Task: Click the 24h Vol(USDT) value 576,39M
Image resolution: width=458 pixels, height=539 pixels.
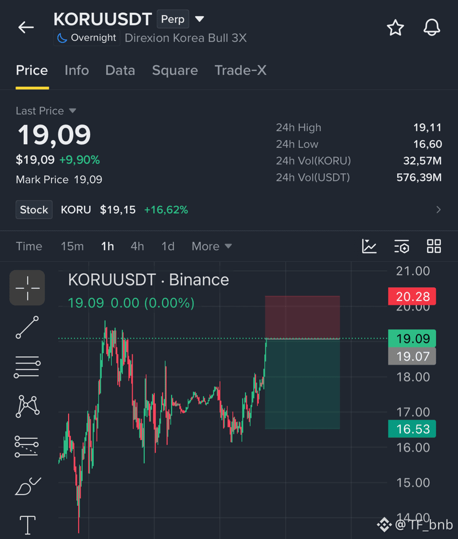Action: point(419,178)
